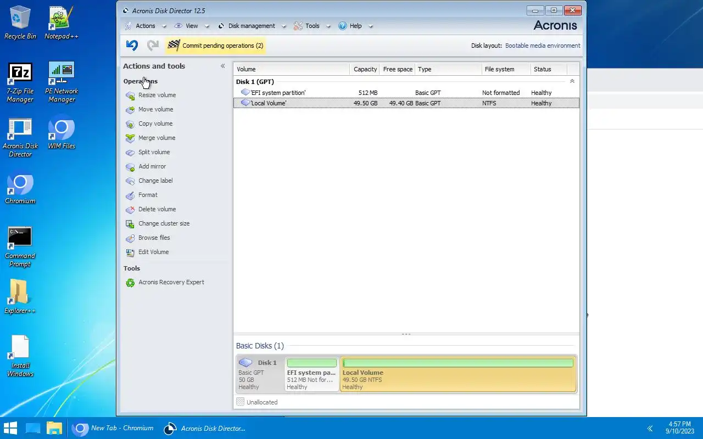Click the Edit Volume icon
Image resolution: width=703 pixels, height=439 pixels.
[130, 252]
